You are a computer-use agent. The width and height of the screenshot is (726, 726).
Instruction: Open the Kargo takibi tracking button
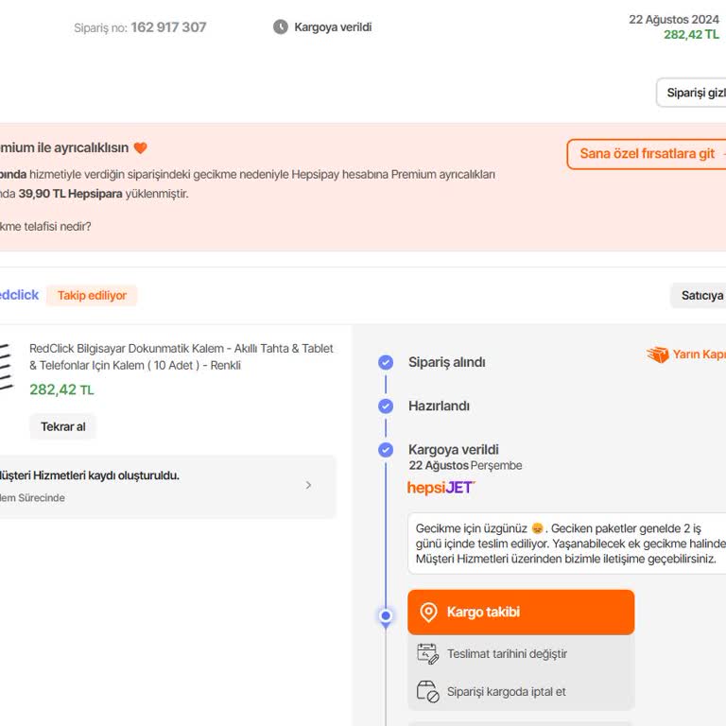click(x=521, y=613)
